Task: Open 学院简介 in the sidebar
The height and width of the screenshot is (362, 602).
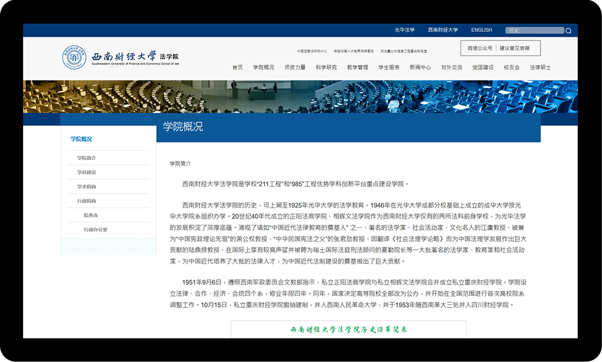Action: [86, 159]
